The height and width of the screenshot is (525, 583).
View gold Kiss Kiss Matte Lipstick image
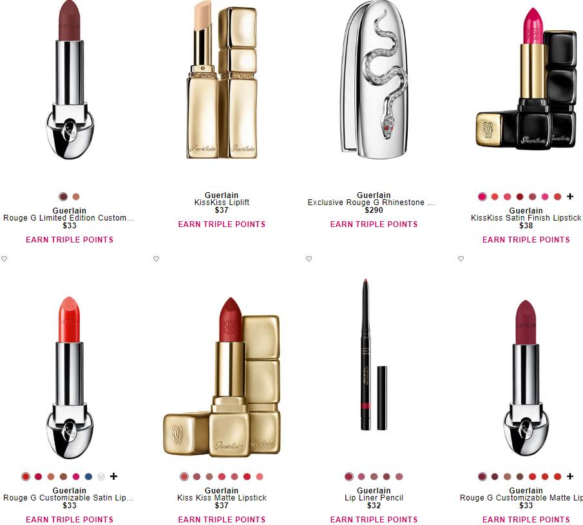(222, 377)
